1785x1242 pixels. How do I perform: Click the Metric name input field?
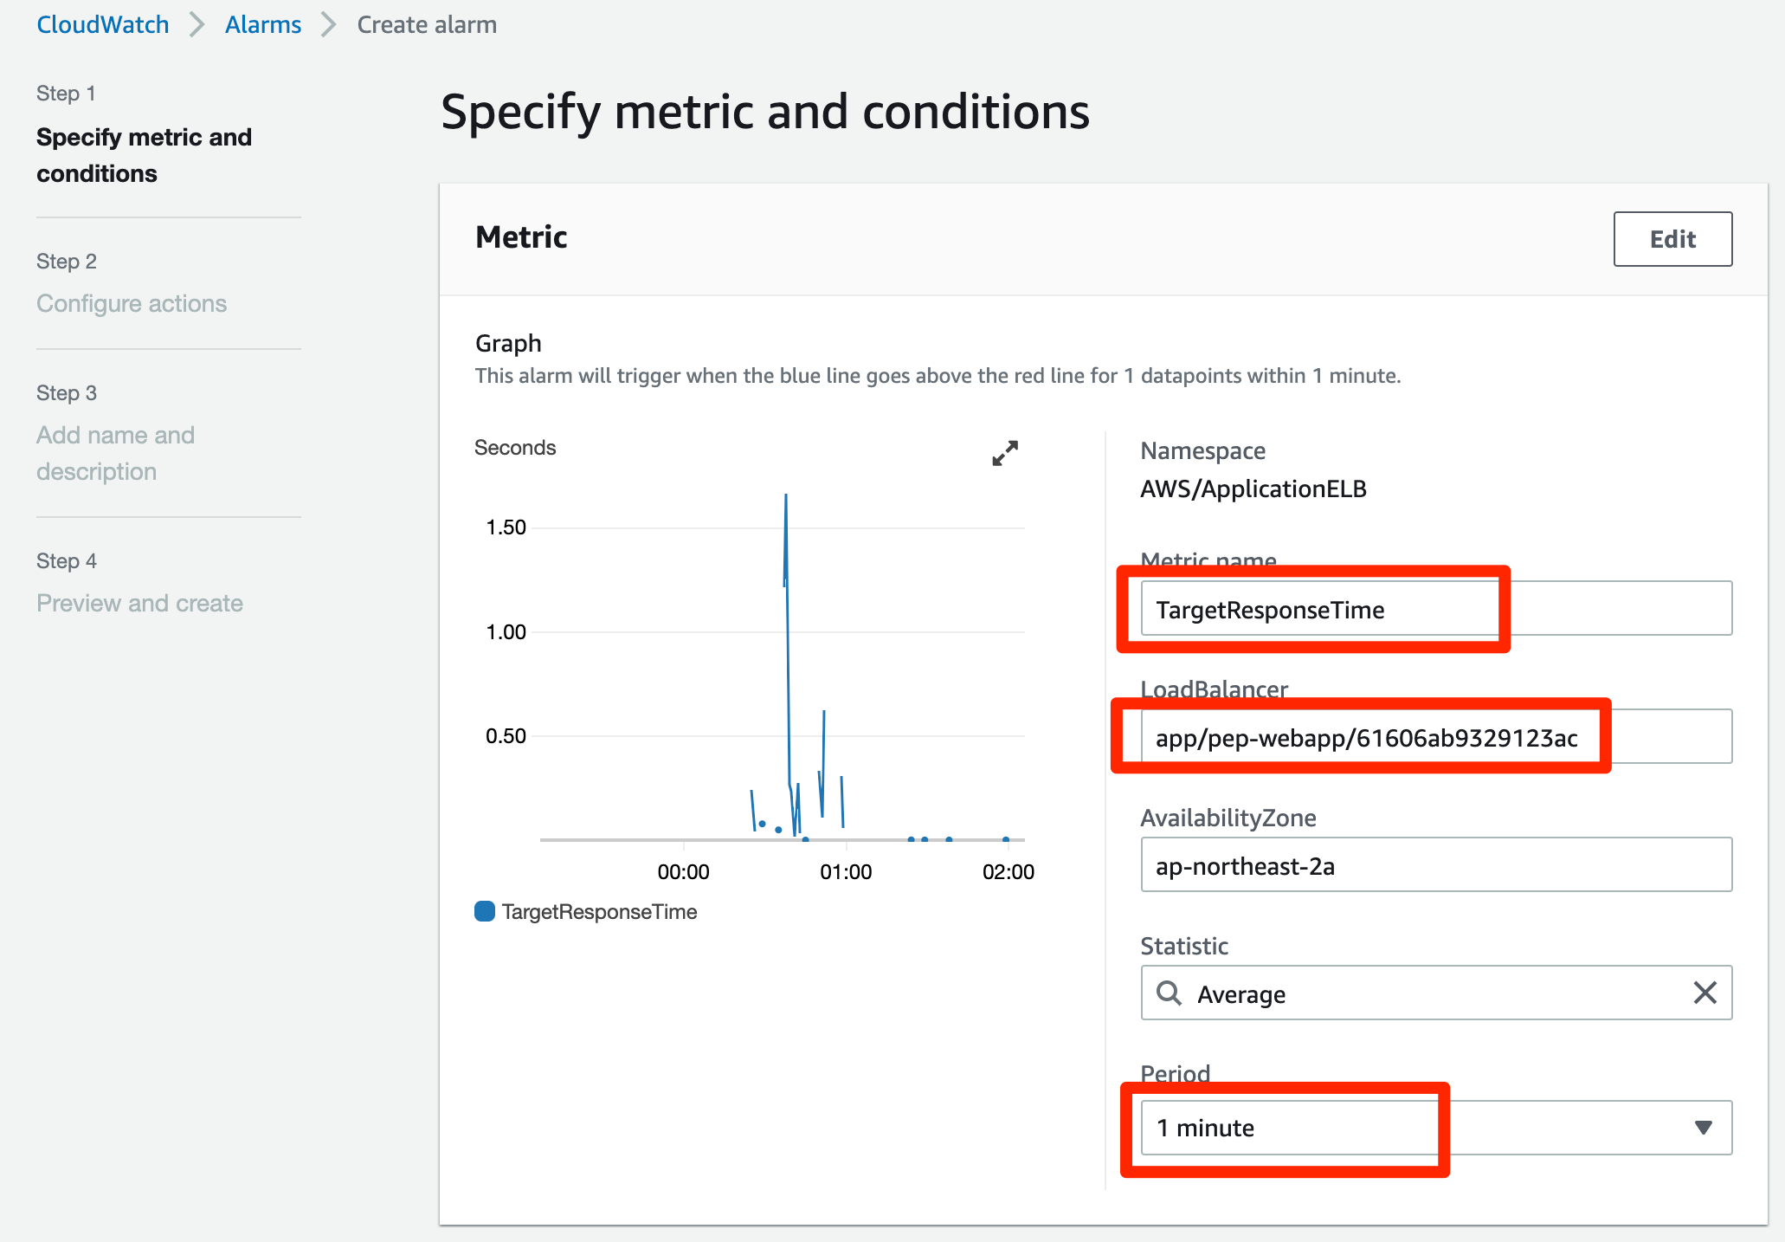point(1435,609)
